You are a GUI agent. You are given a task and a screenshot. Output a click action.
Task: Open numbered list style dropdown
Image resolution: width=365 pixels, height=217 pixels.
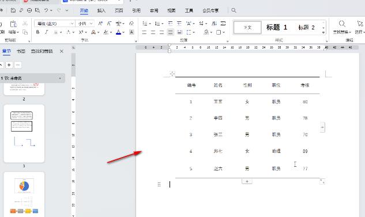tap(163, 24)
